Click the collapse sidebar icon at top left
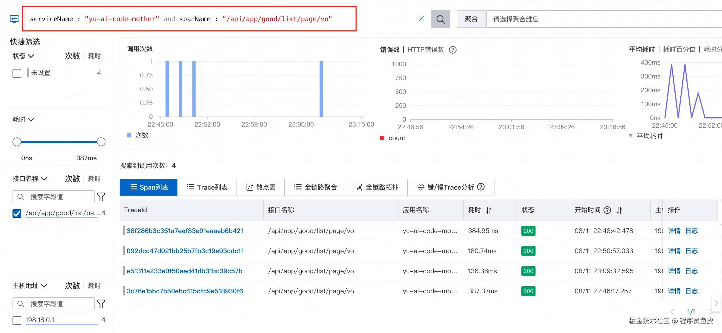This screenshot has height=333, width=722. click(x=14, y=19)
